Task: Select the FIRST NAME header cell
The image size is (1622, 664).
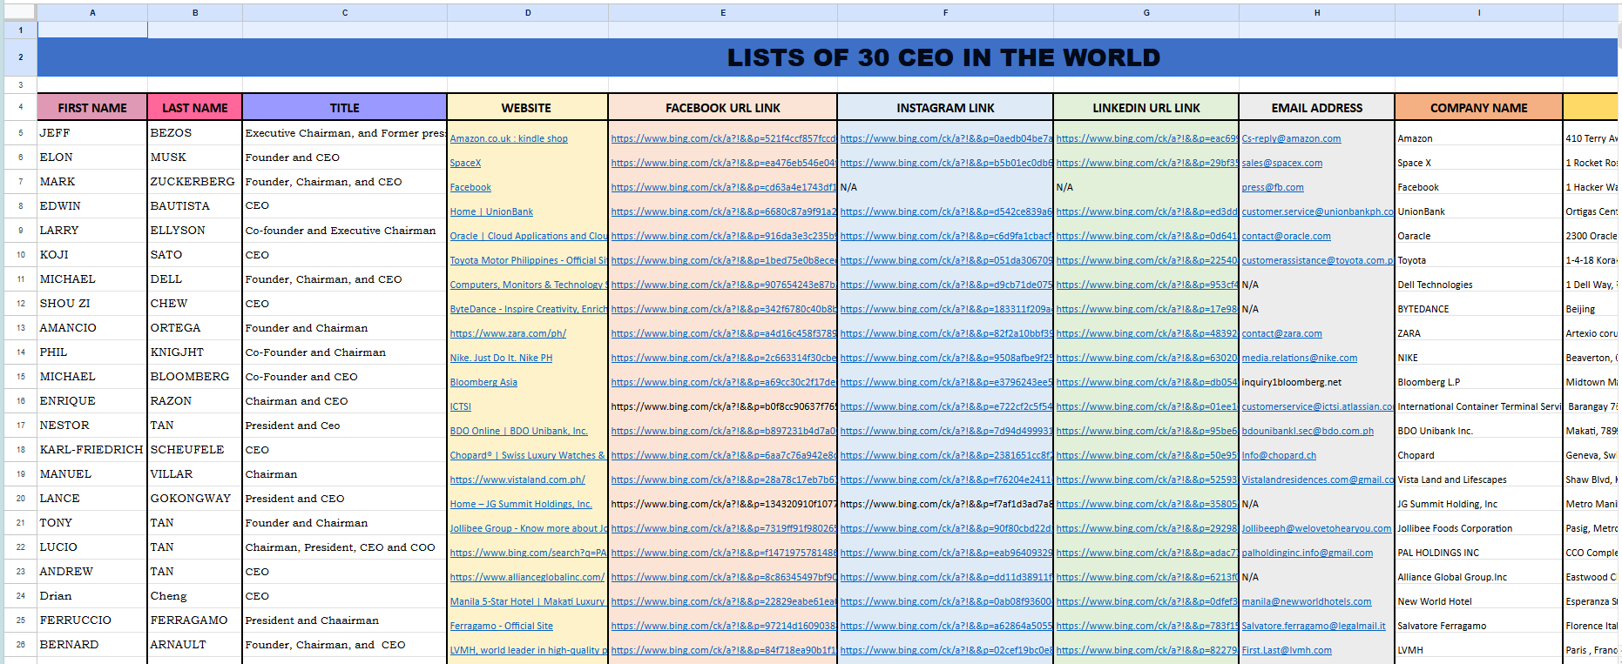Action: pos(92,108)
